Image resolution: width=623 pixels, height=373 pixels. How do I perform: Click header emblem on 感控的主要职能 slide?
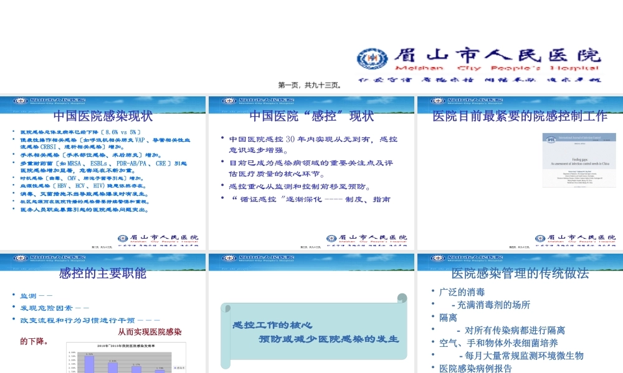21,258
